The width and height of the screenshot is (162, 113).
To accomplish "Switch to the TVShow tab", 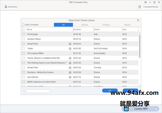I will 106,25.
